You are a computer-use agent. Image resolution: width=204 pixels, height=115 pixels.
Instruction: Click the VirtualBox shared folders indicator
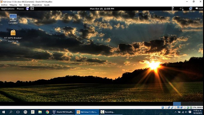point(175,107)
